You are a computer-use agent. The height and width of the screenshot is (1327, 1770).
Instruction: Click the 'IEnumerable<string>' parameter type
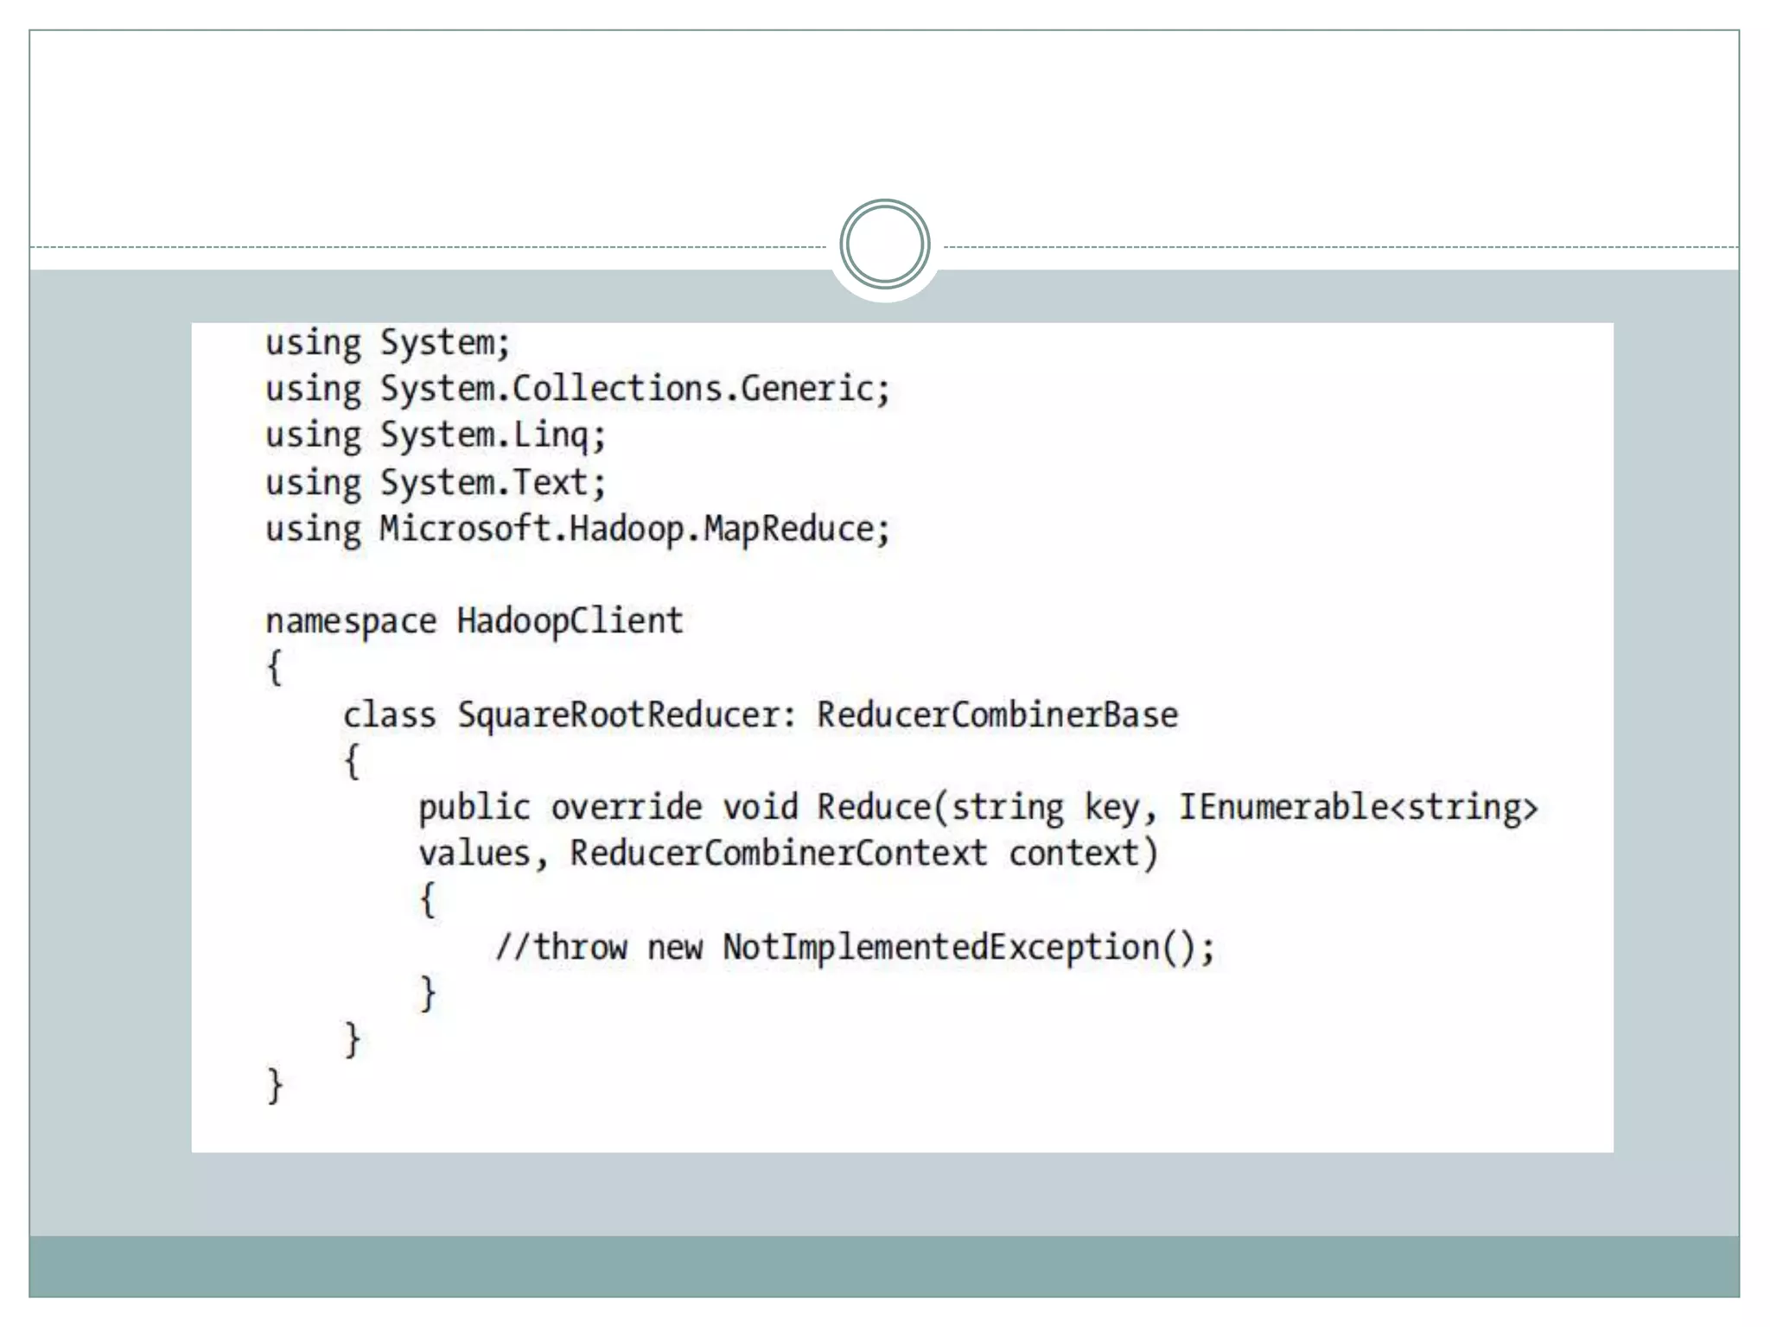coord(1358,808)
